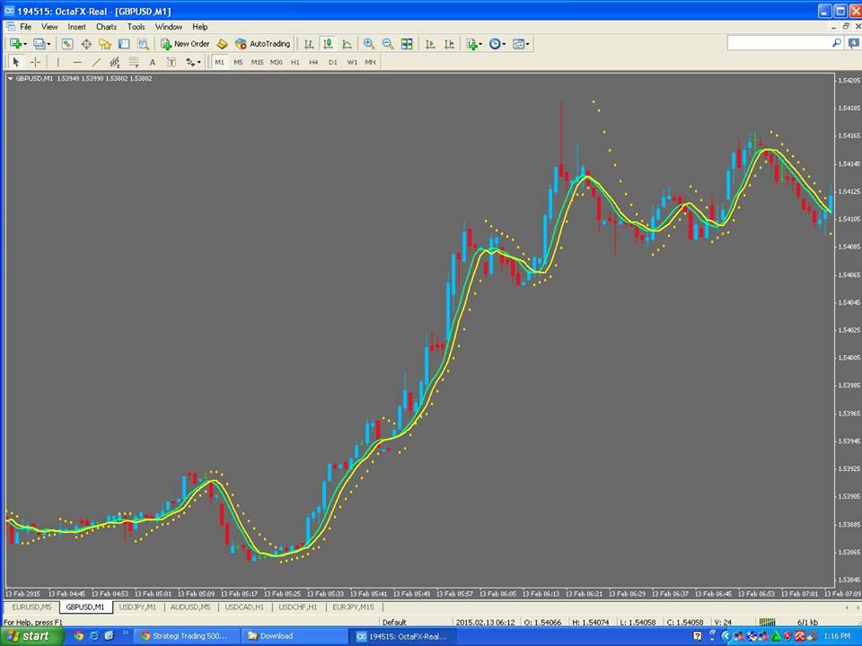Open MetaEditor with the yellow book icon
This screenshot has width=862, height=646.
coord(222,44)
